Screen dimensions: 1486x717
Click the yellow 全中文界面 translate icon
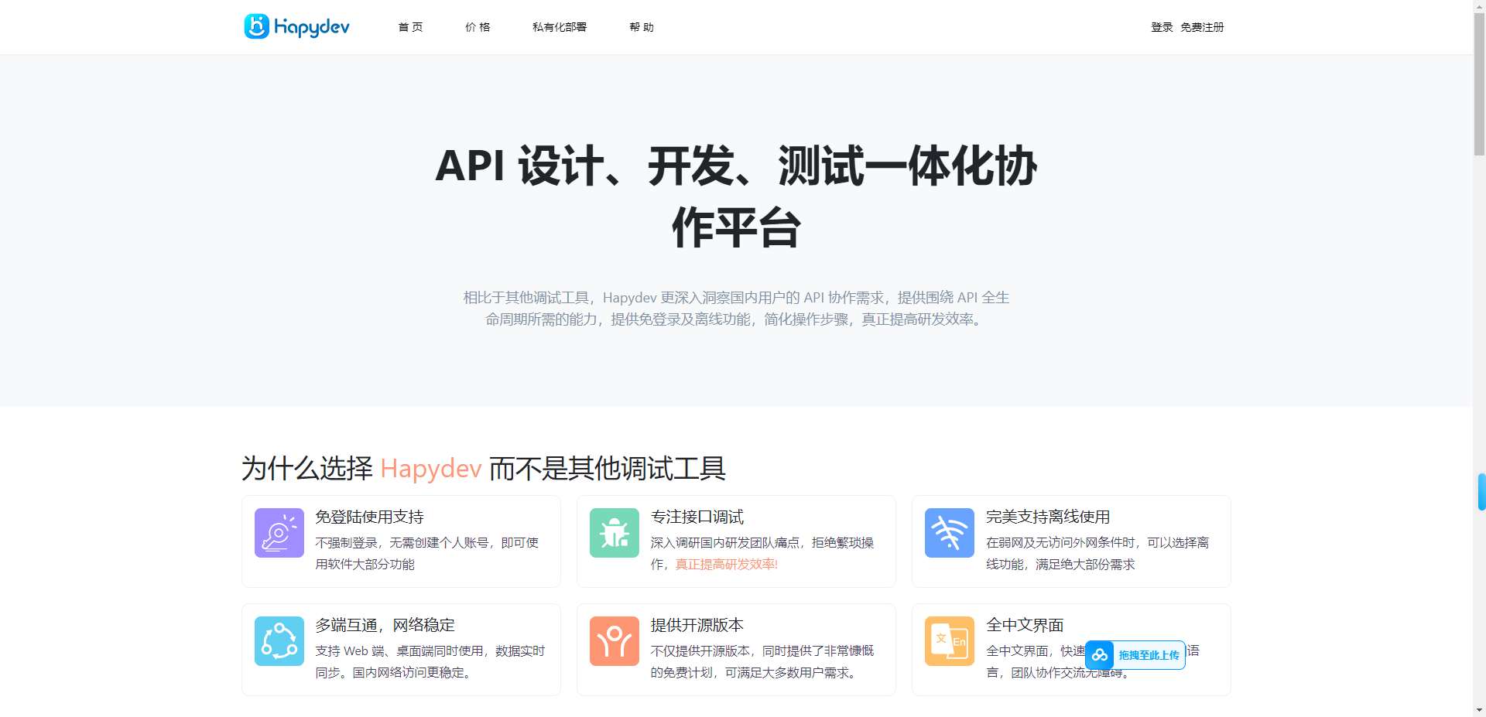pos(950,641)
